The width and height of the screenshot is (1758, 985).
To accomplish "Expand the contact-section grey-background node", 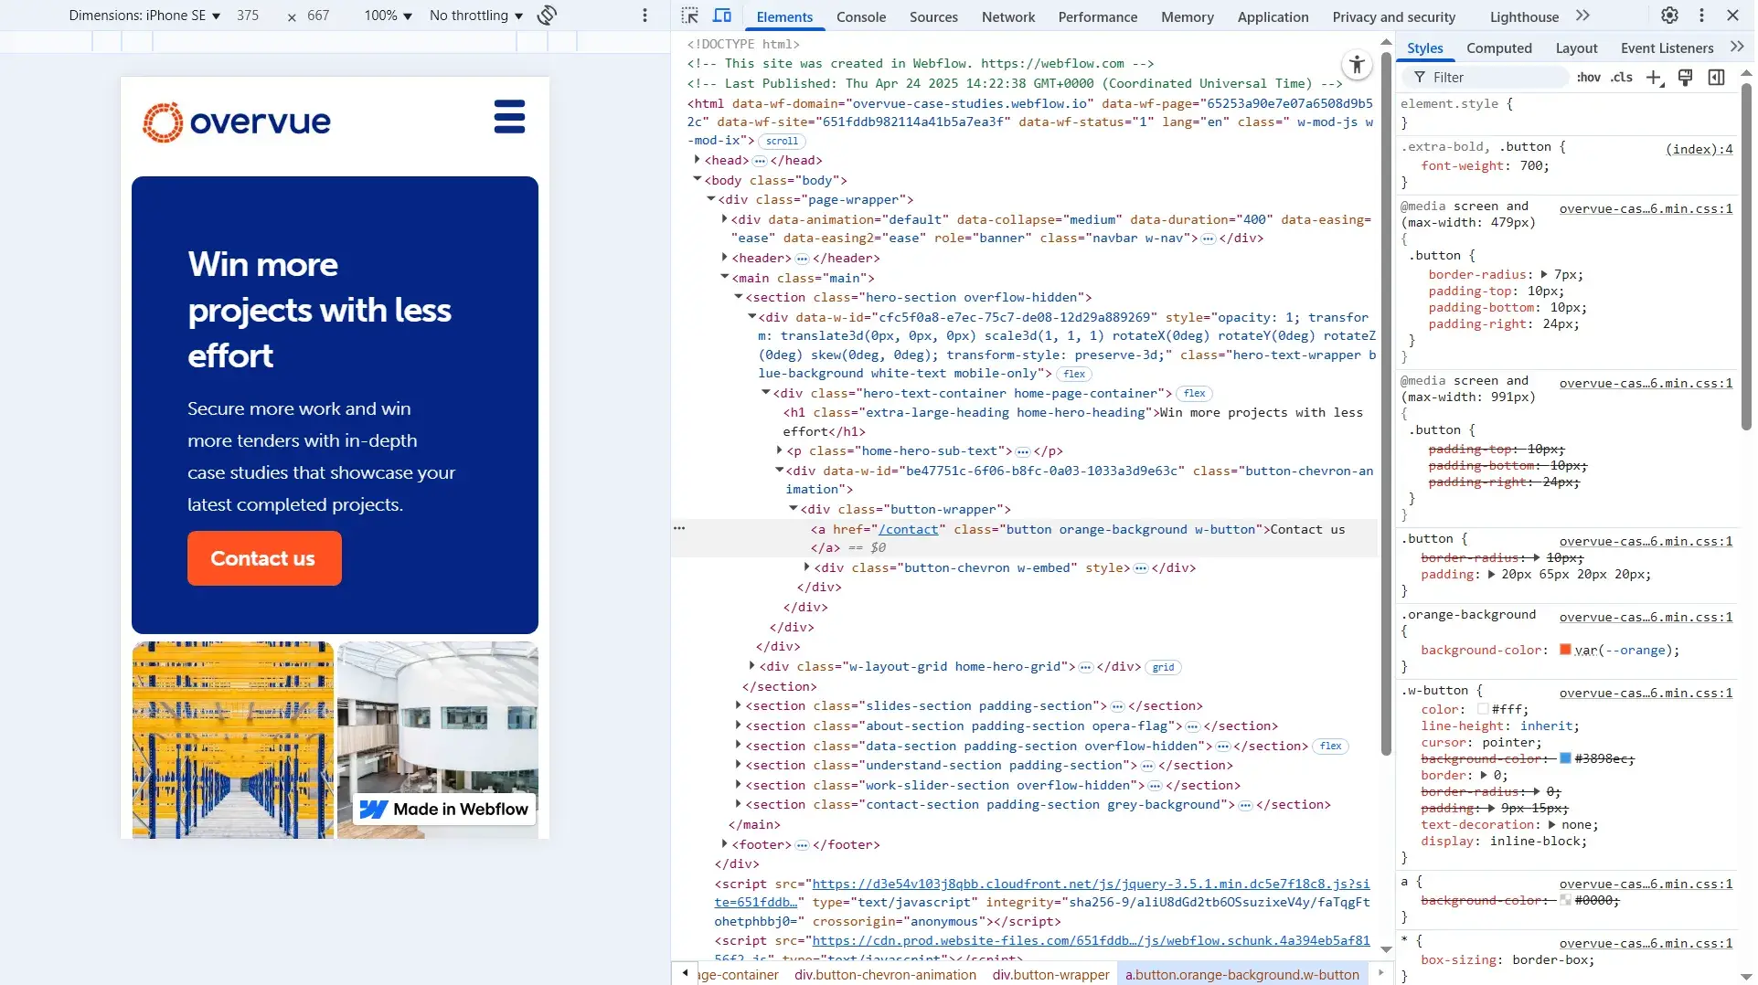I will point(738,804).
